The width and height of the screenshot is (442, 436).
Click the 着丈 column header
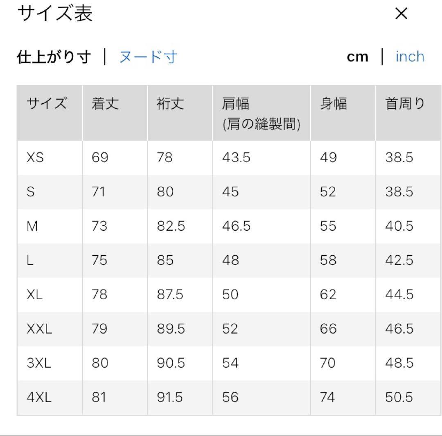pyautogui.click(x=105, y=104)
